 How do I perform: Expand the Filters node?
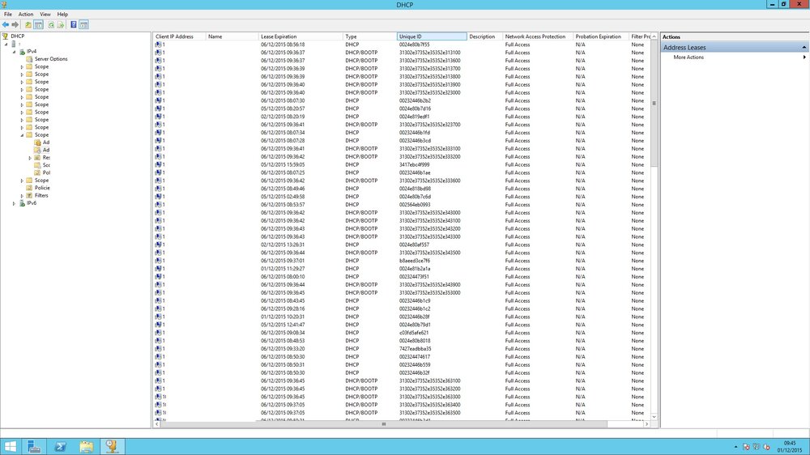point(22,196)
